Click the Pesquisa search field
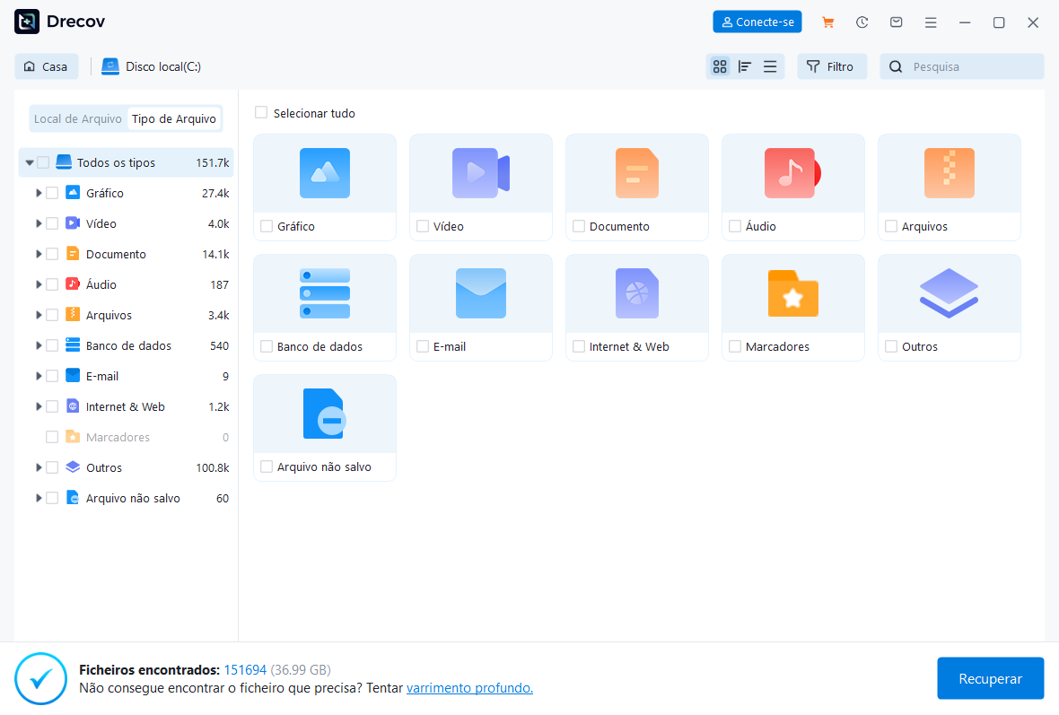 tap(962, 66)
